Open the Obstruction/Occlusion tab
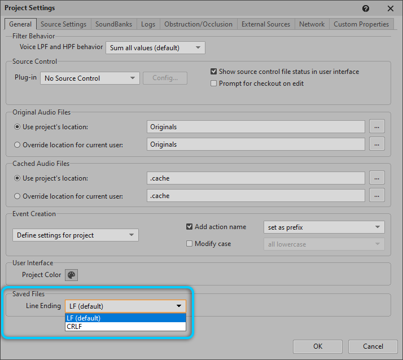The height and width of the screenshot is (360, 403). pyautogui.click(x=198, y=24)
